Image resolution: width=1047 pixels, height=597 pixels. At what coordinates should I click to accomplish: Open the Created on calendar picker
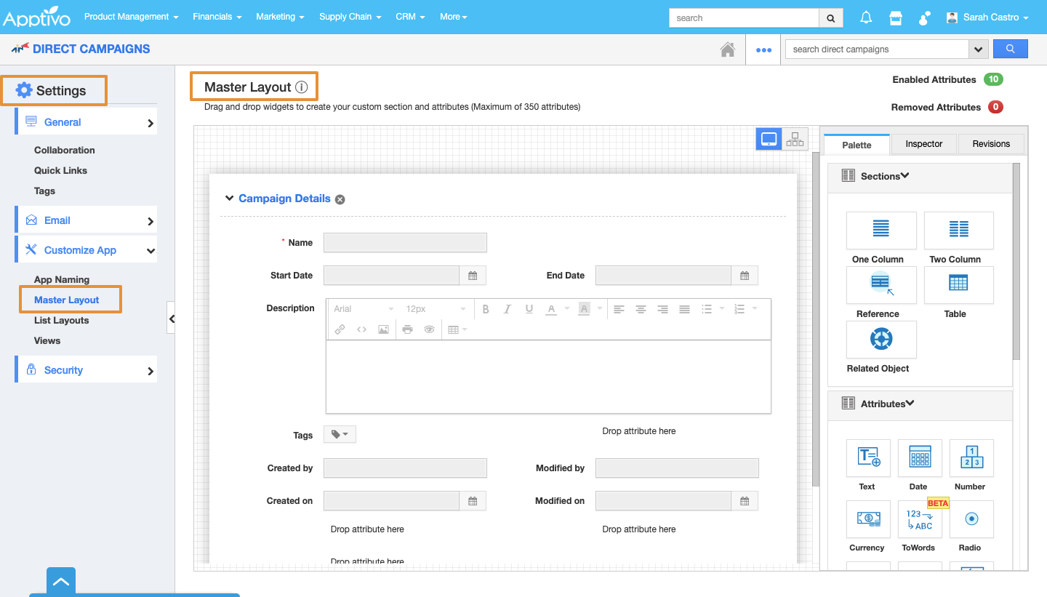[x=473, y=501]
